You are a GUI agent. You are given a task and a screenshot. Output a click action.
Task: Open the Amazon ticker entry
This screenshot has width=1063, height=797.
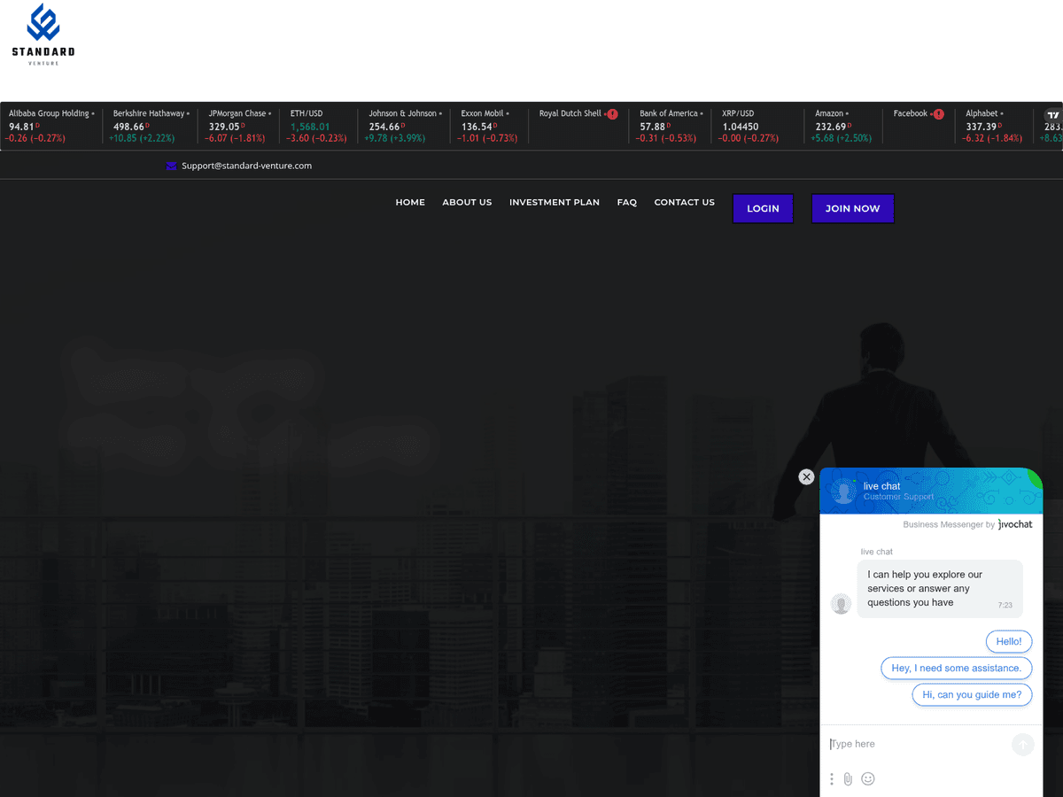click(844, 126)
